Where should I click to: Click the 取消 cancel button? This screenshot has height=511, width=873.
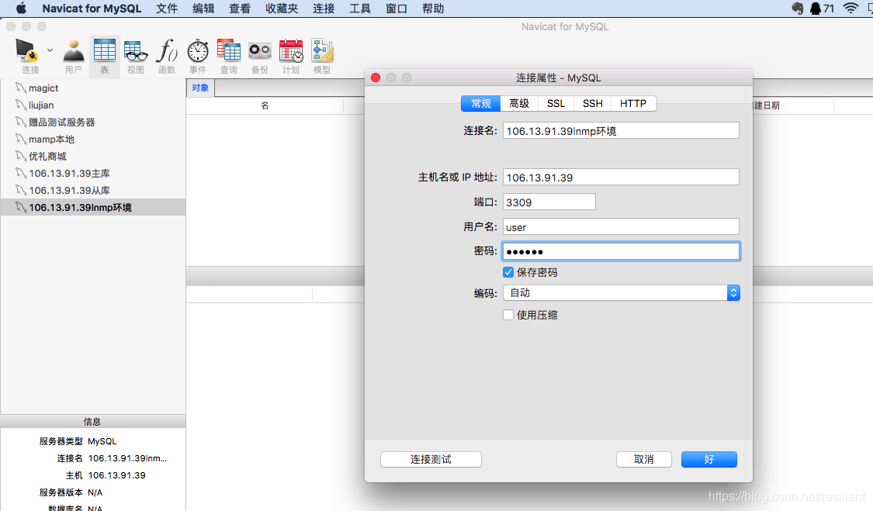coord(643,459)
